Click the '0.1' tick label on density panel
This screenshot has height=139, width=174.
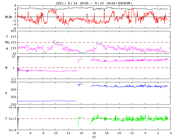click(x=14, y=79)
